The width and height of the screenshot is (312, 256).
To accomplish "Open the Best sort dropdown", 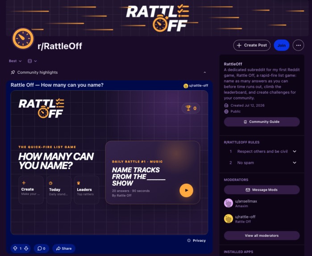I will point(15,61).
